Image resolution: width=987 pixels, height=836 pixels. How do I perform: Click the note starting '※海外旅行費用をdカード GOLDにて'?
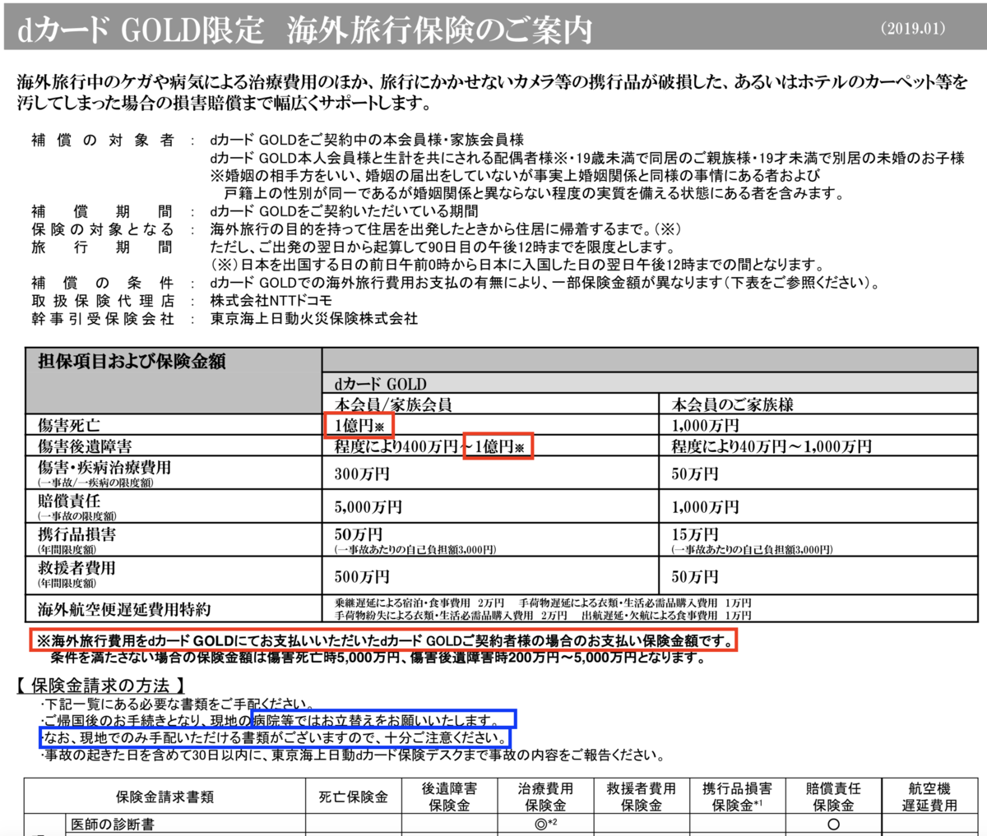382,640
